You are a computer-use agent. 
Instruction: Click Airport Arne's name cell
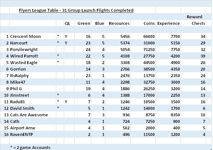pos(23,128)
